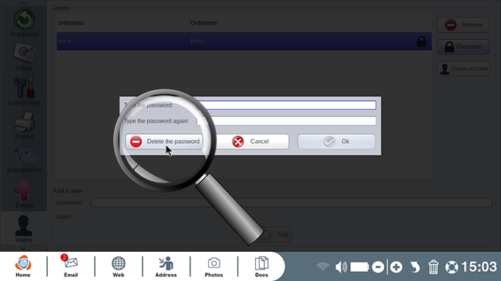
Task: Open the Email settings in sidebar
Action: pos(24,58)
